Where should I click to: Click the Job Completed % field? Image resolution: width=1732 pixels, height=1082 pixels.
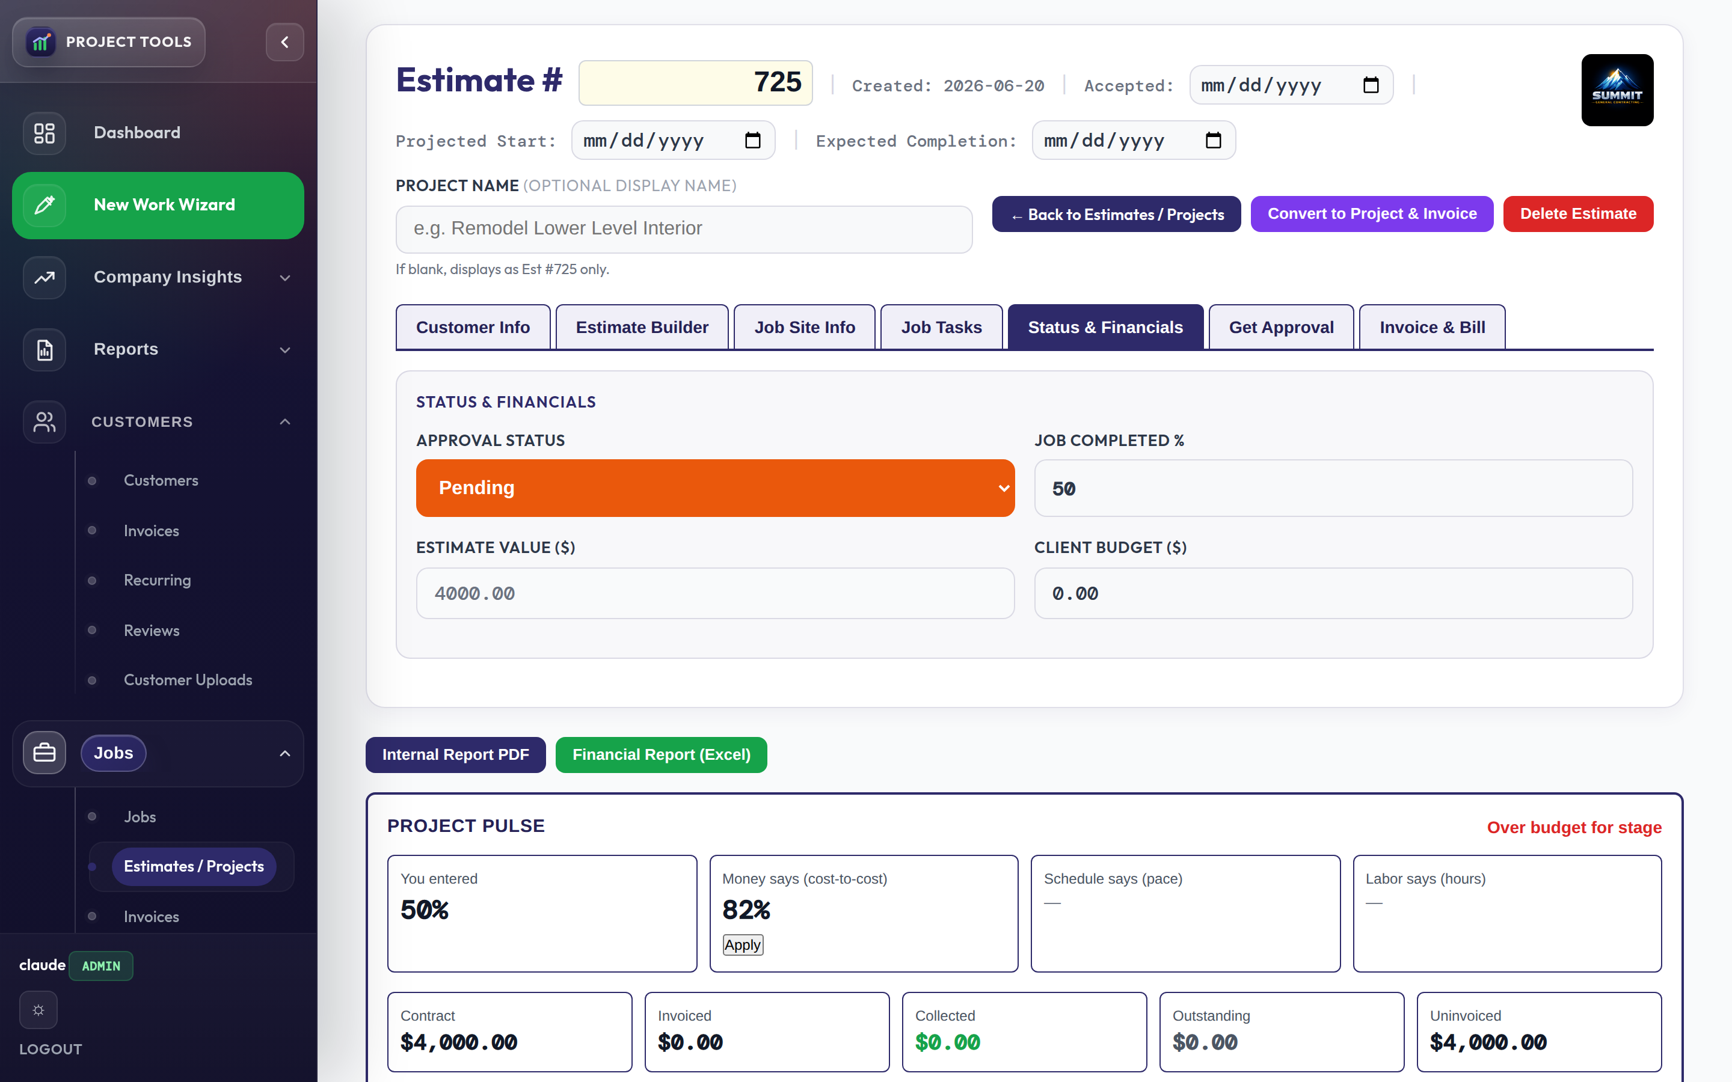click(x=1333, y=489)
